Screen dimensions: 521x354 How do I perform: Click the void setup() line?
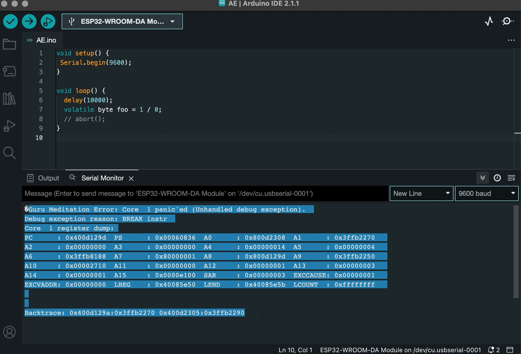(x=83, y=53)
